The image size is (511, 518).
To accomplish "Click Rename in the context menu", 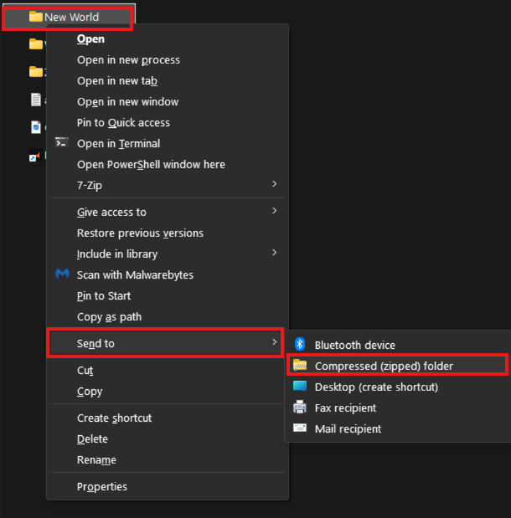I will tap(96, 459).
